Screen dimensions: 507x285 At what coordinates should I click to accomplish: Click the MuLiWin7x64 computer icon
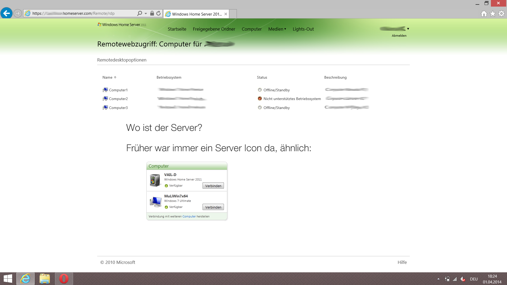pos(156,202)
